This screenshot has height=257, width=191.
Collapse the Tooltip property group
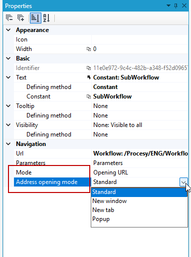coord(8,106)
